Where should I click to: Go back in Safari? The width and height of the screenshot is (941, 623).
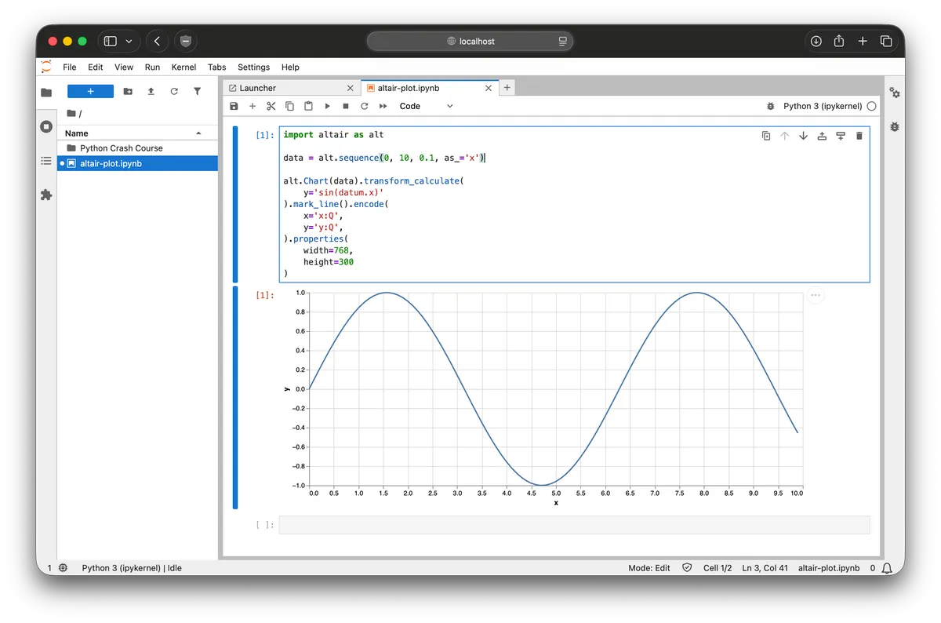click(x=157, y=41)
